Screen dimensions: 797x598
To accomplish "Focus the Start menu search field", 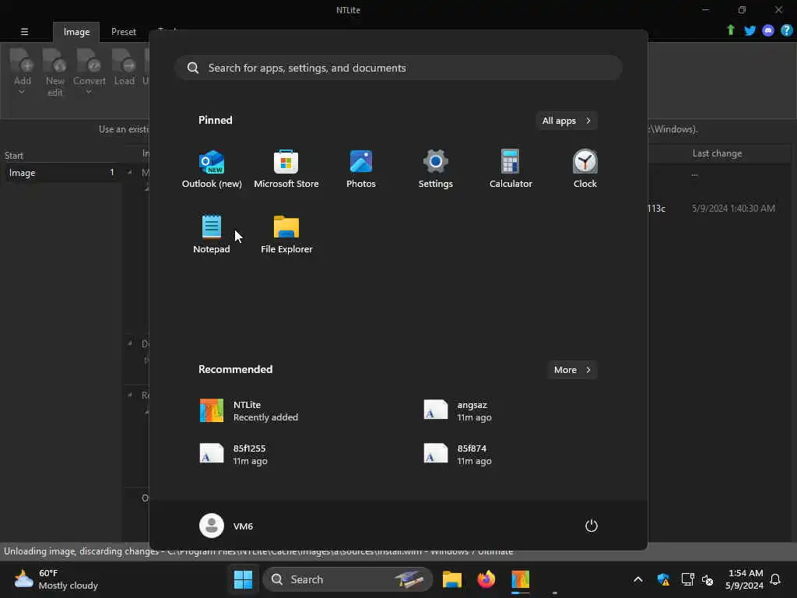I will 398,69.
